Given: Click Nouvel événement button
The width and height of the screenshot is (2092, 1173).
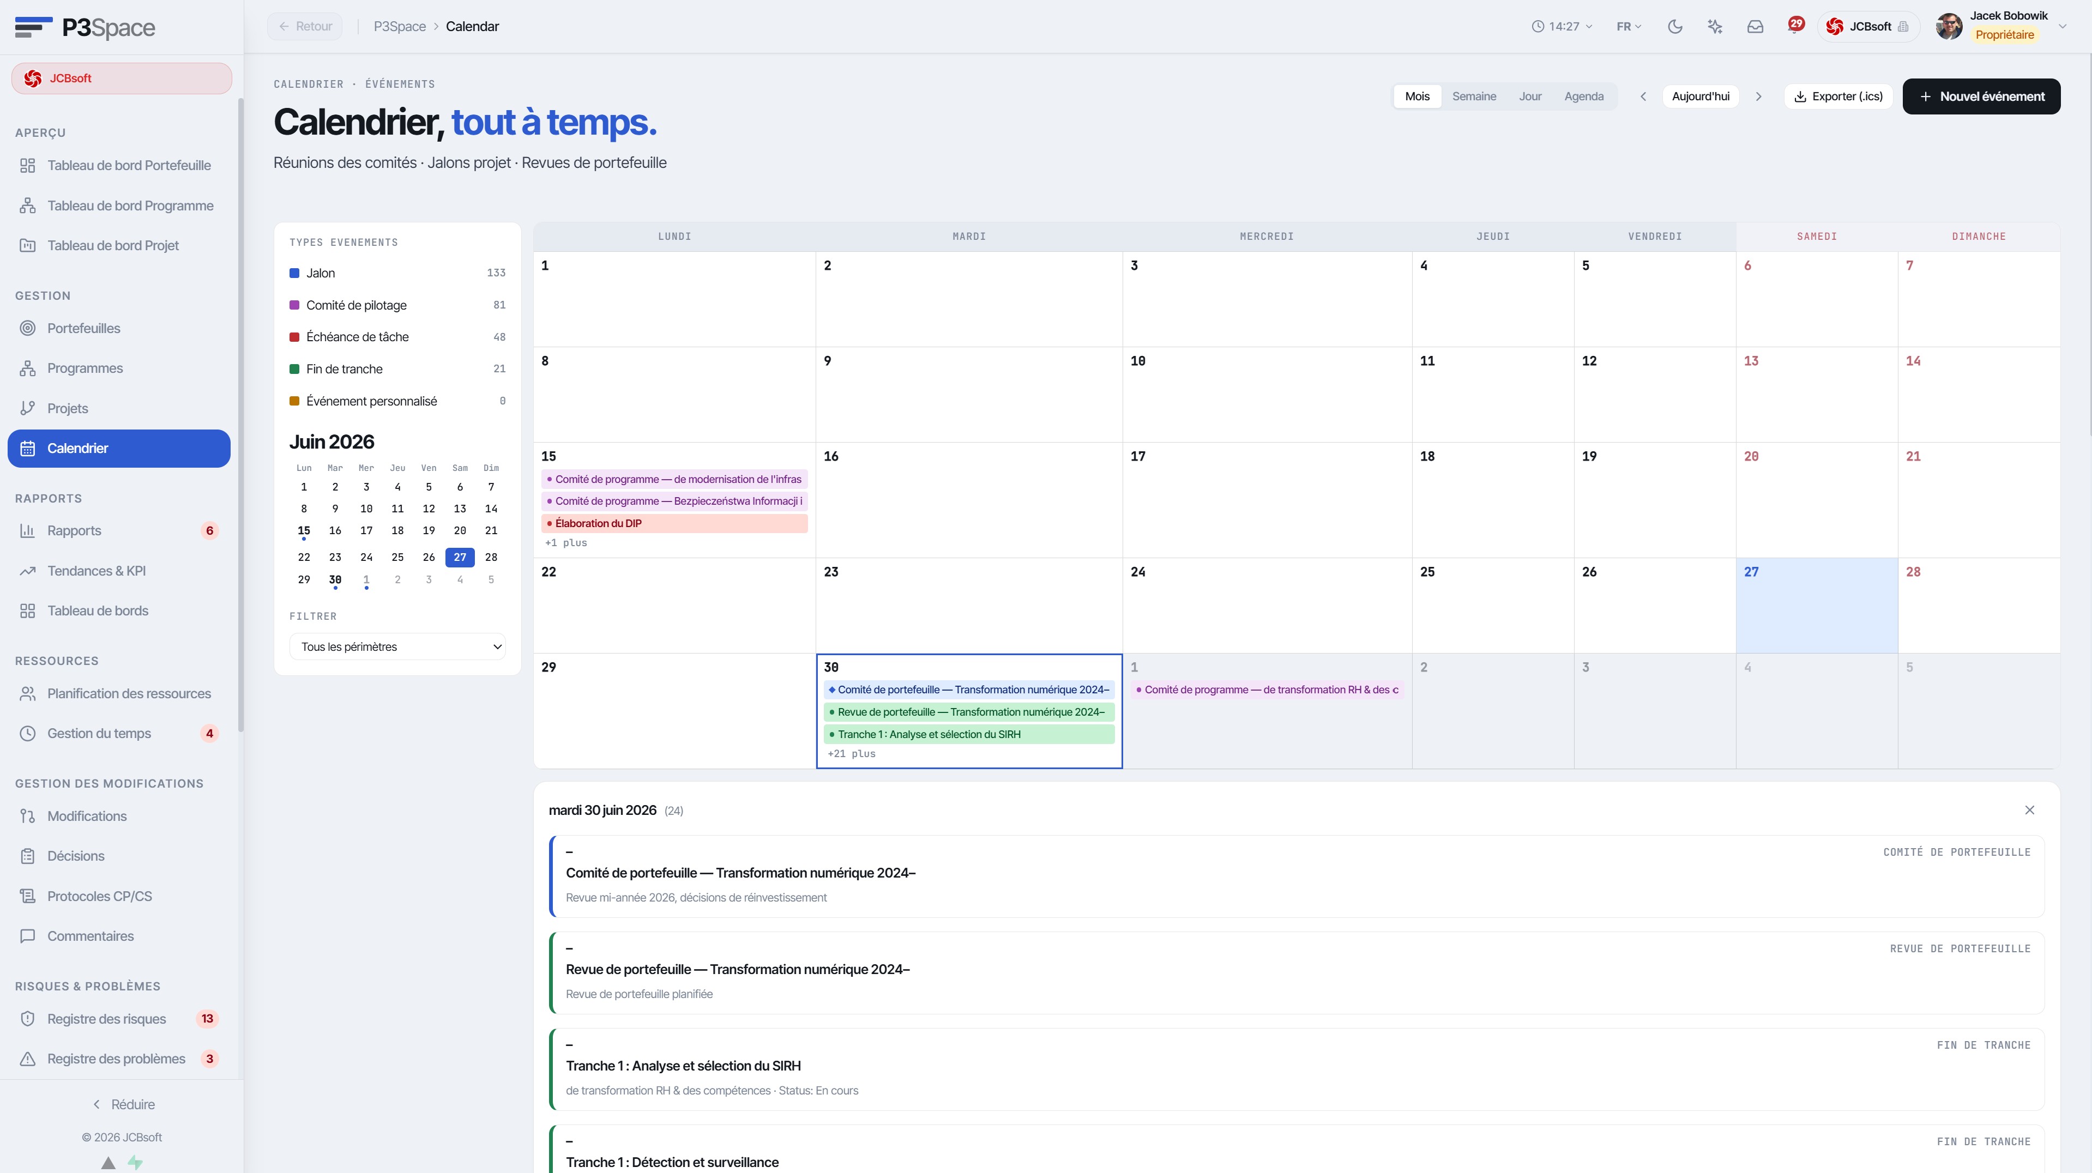Looking at the screenshot, I should (x=1981, y=96).
